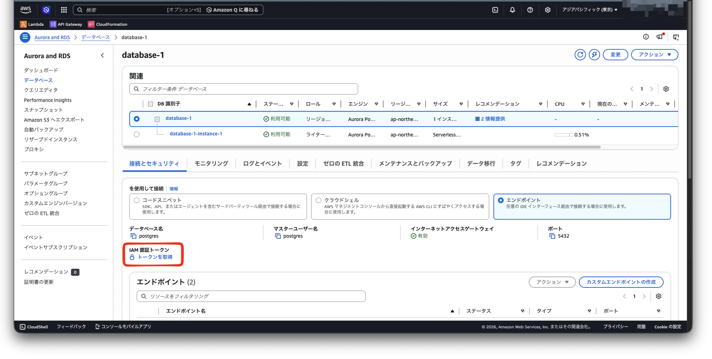This screenshot has height=359, width=712.
Task: Copy the master username postgres
Action: coord(278,236)
